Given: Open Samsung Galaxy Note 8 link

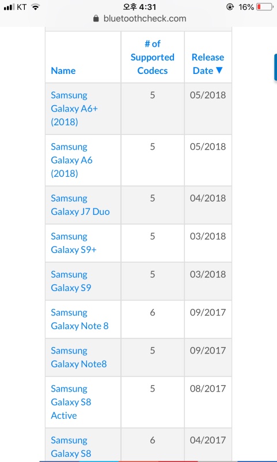Looking at the screenshot, I should point(79,319).
